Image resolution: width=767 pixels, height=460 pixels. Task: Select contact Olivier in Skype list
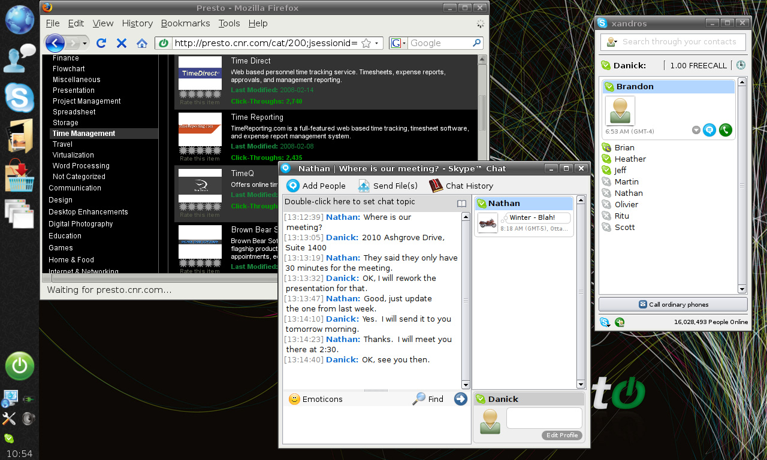[627, 205]
